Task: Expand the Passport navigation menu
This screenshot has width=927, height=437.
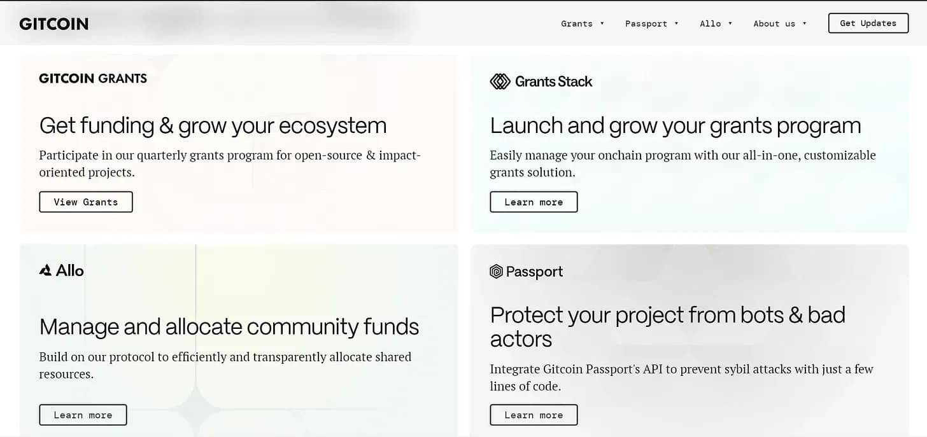Action: [651, 24]
